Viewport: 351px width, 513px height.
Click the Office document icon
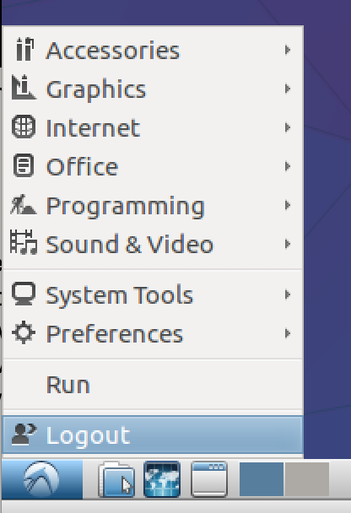click(x=24, y=165)
